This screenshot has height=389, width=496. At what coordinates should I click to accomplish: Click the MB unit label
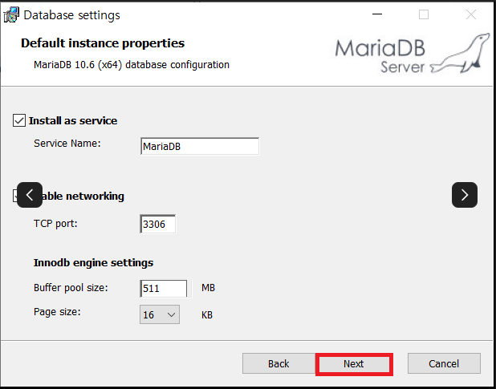[x=208, y=288]
